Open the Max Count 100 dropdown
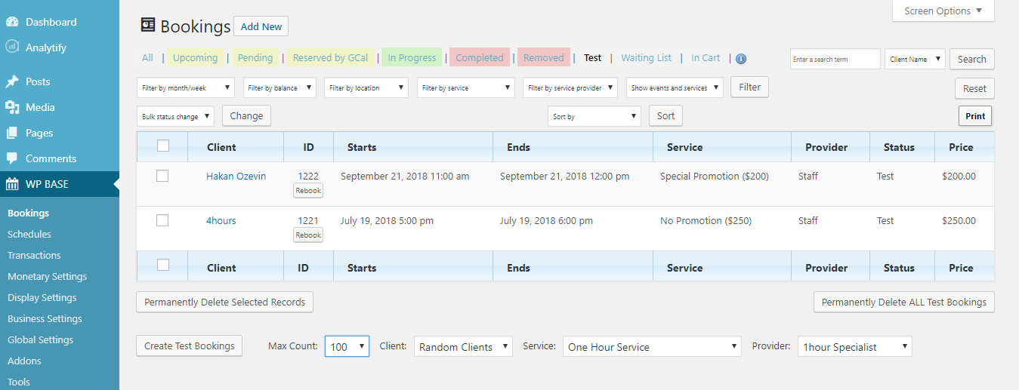Screen dimensions: 1019x390 347,346
